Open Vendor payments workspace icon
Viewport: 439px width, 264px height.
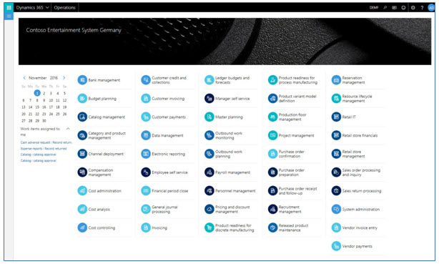pyautogui.click(x=336, y=246)
